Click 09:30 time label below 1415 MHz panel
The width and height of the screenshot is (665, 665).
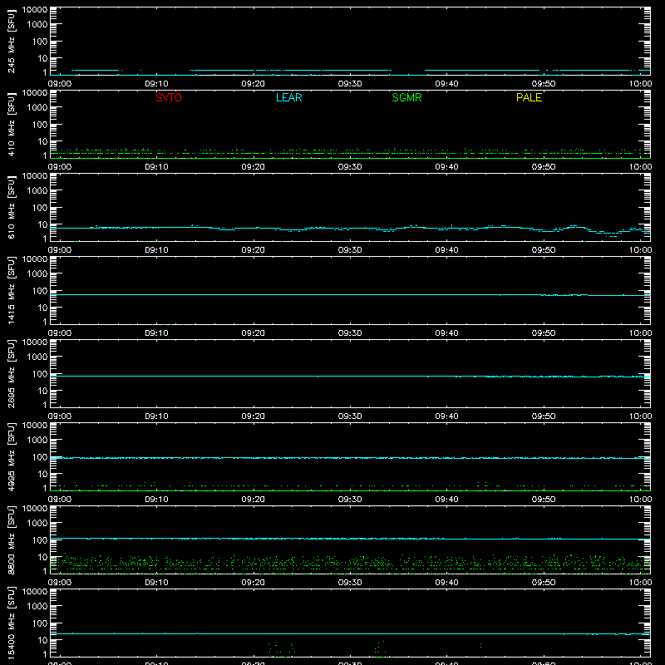pyautogui.click(x=350, y=333)
